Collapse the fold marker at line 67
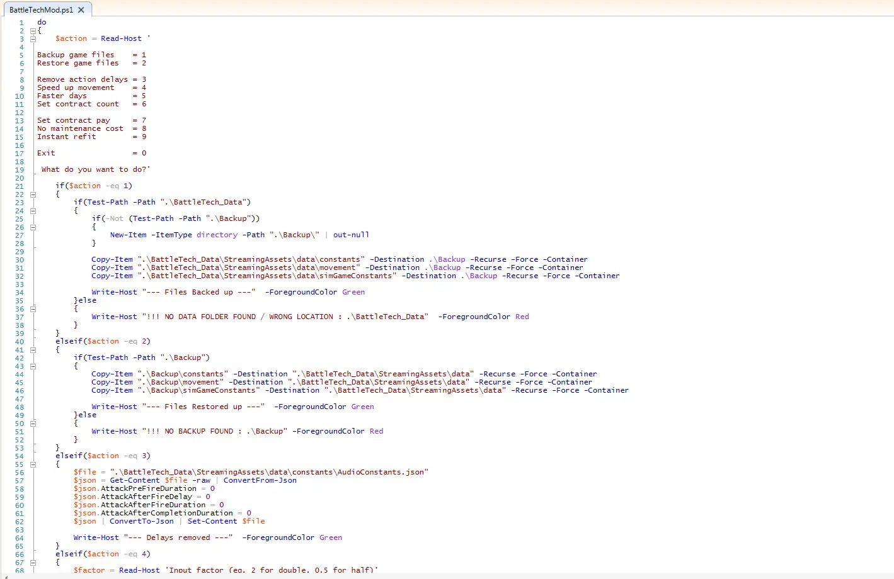The image size is (894, 579). [33, 563]
